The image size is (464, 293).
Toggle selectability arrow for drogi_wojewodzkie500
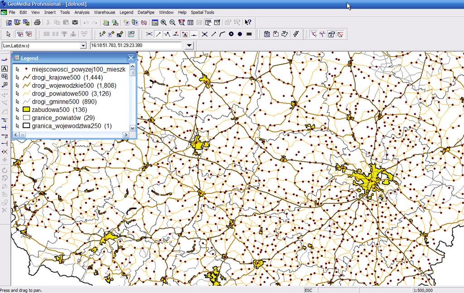(18, 86)
